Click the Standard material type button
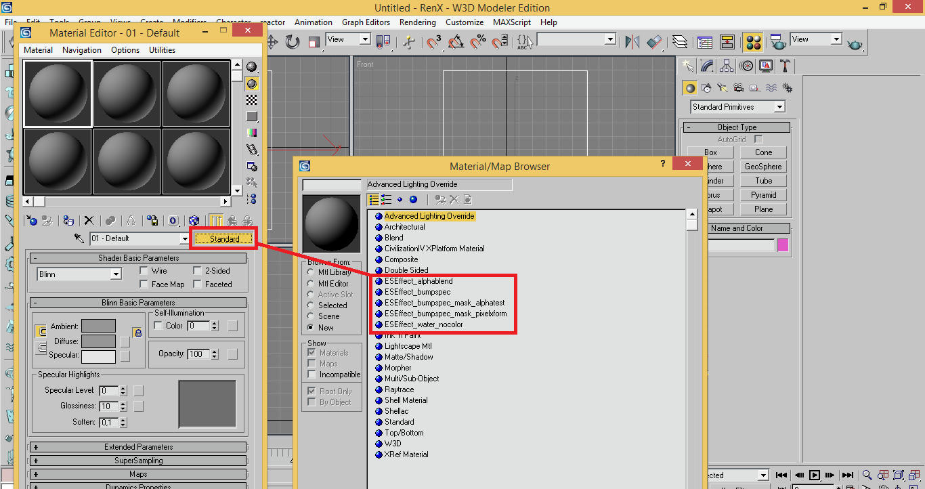 pyautogui.click(x=224, y=239)
